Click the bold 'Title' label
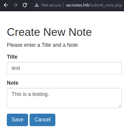124x127 pixels. point(12,57)
